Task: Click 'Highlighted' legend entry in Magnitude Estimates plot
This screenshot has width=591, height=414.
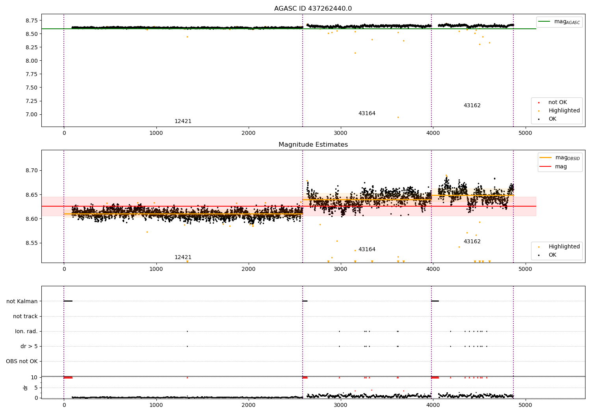Action: (564, 247)
